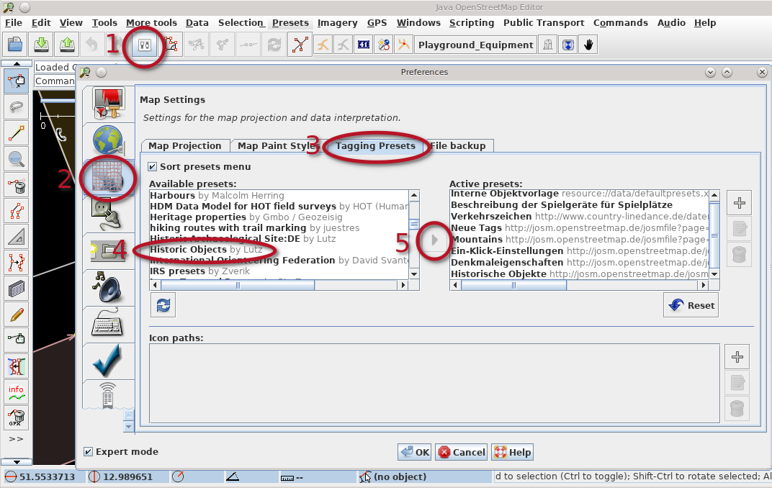Click the reload available presets icon
The width and height of the screenshot is (772, 488).
(x=163, y=304)
